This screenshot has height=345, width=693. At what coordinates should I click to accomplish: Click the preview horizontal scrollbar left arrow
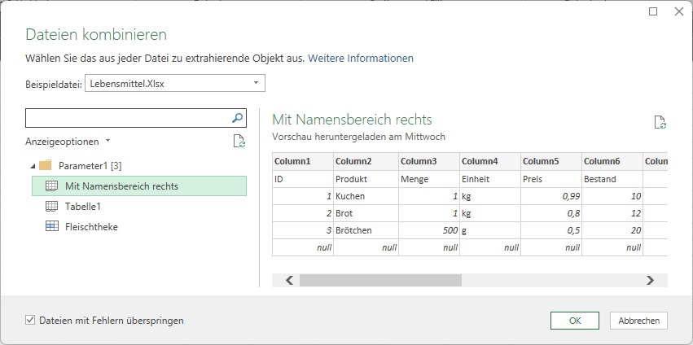pyautogui.click(x=289, y=280)
